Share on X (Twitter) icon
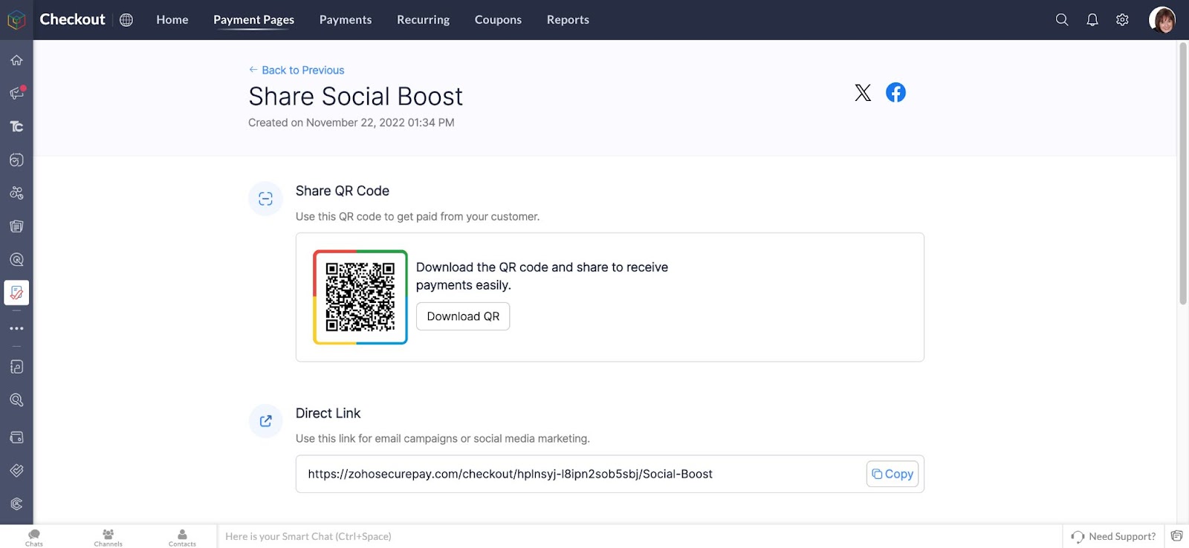The width and height of the screenshot is (1189, 548). (x=863, y=92)
